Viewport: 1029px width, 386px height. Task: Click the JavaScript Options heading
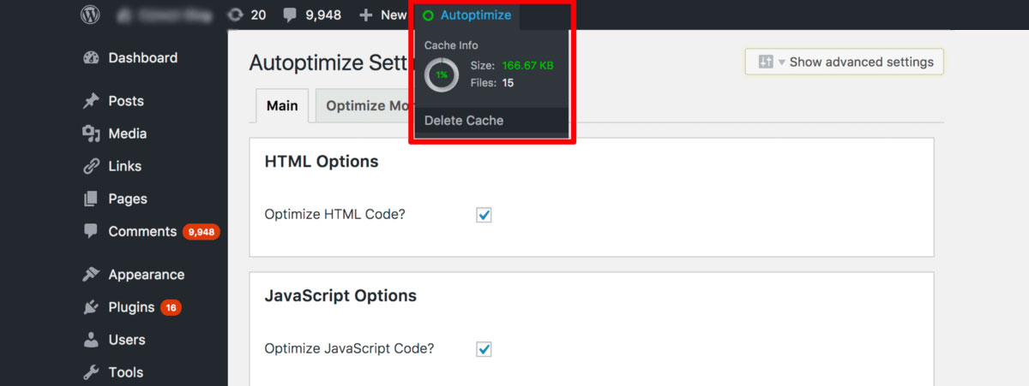coord(340,295)
